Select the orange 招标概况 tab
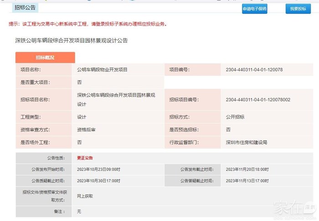 pyautogui.click(x=45, y=58)
